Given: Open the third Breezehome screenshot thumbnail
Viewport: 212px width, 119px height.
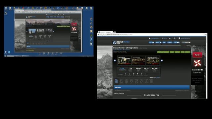Looking at the screenshot, I should (153, 60).
